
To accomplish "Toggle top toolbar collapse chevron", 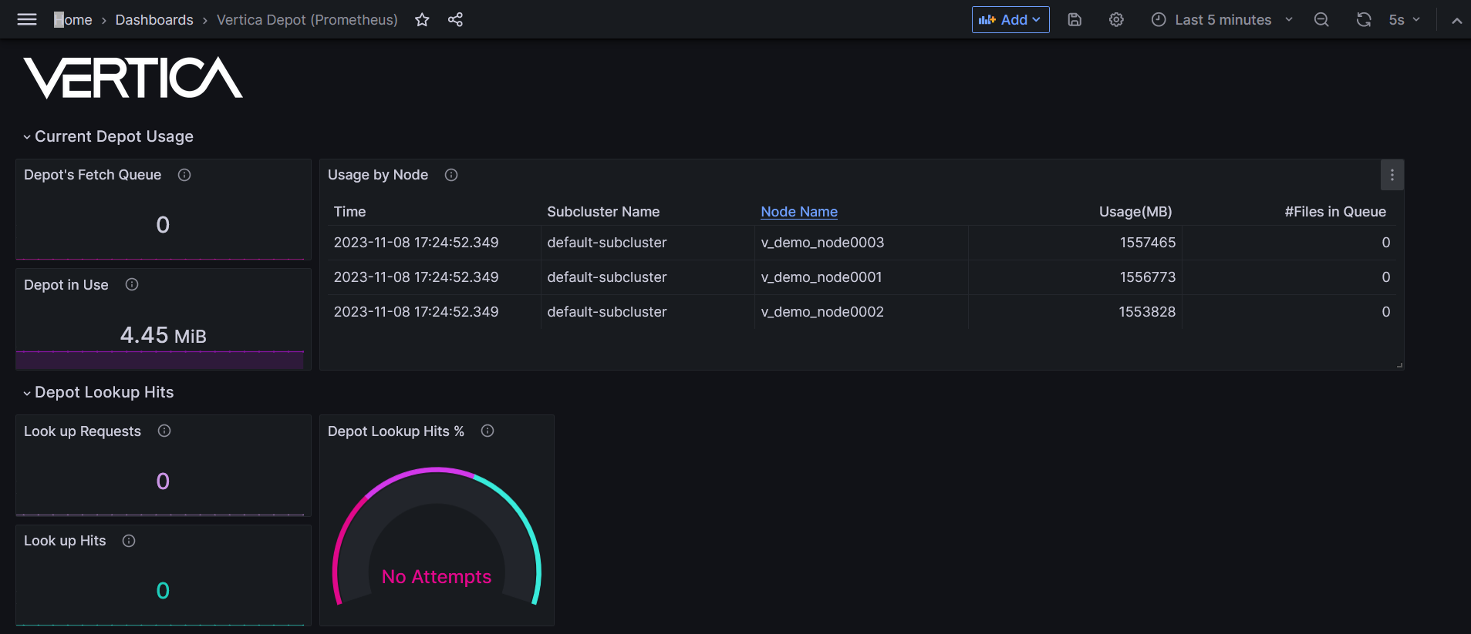I will coord(1456,21).
